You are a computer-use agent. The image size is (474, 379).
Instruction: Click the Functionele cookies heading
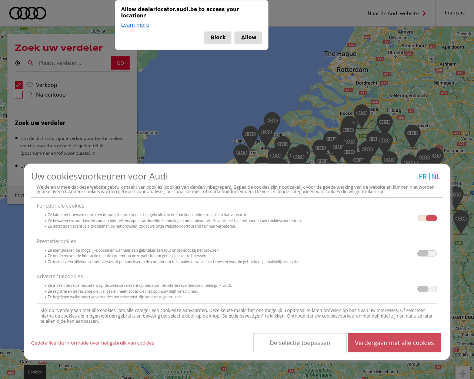pyautogui.click(x=60, y=206)
